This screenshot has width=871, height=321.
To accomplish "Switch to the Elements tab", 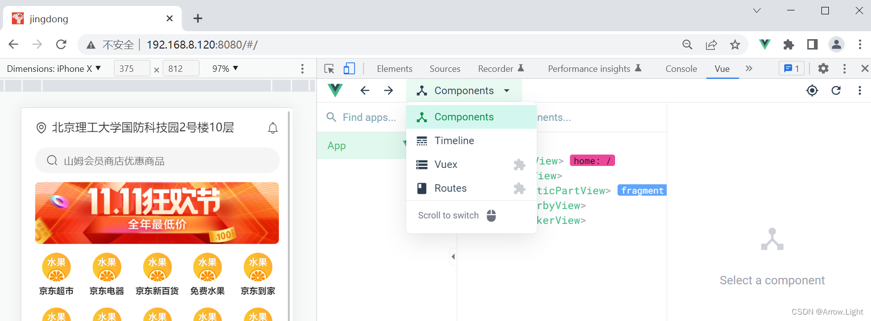I will [x=394, y=69].
